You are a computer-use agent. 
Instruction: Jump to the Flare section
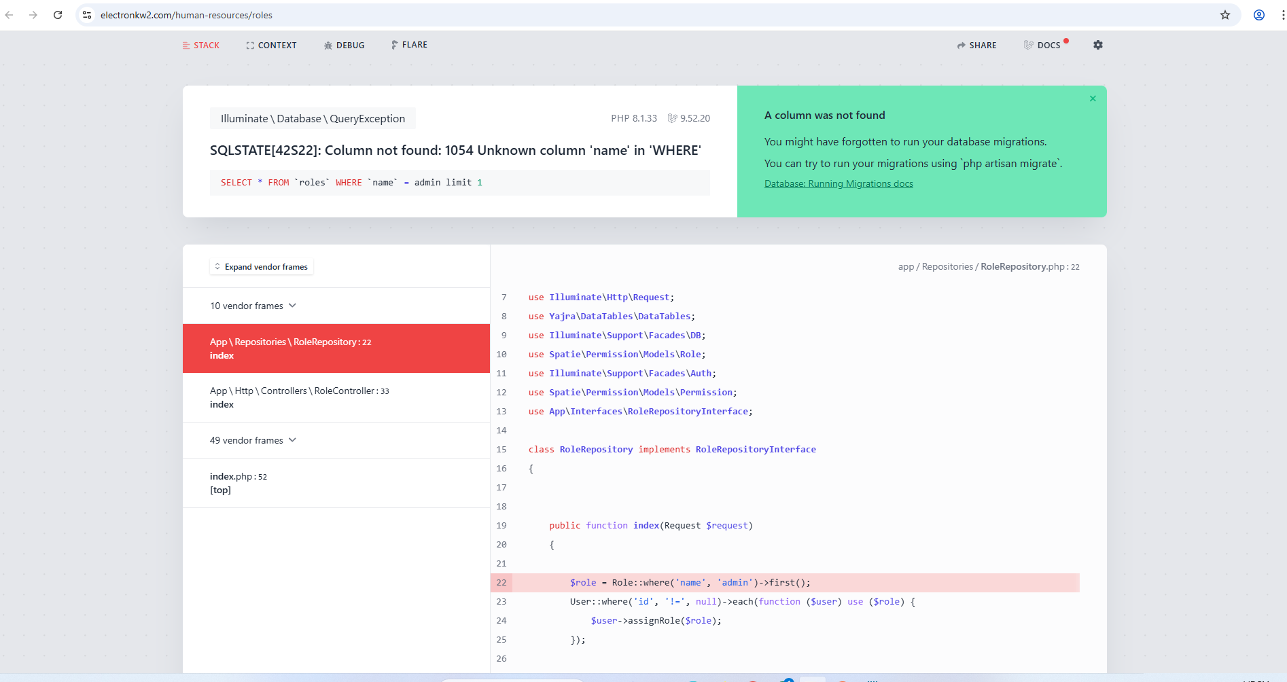click(x=409, y=45)
